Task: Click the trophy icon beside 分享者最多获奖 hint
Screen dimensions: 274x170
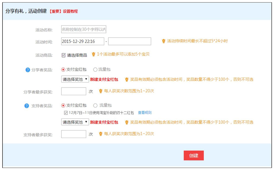Action: (x=101, y=90)
